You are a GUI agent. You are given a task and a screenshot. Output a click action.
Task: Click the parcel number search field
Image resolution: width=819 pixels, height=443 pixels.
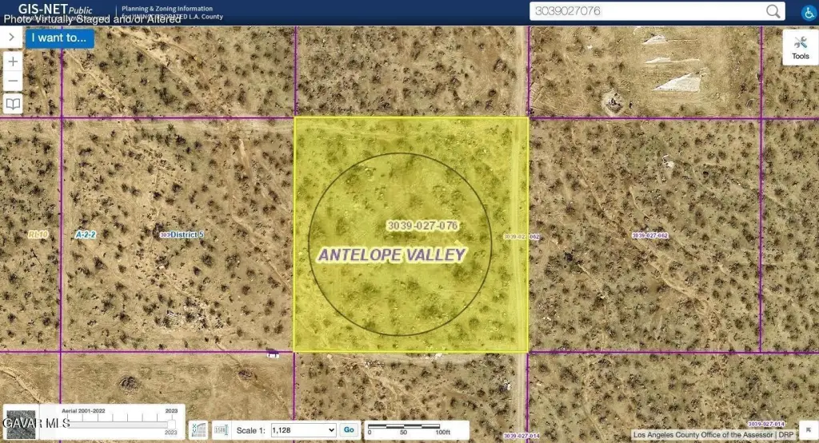[x=646, y=11]
